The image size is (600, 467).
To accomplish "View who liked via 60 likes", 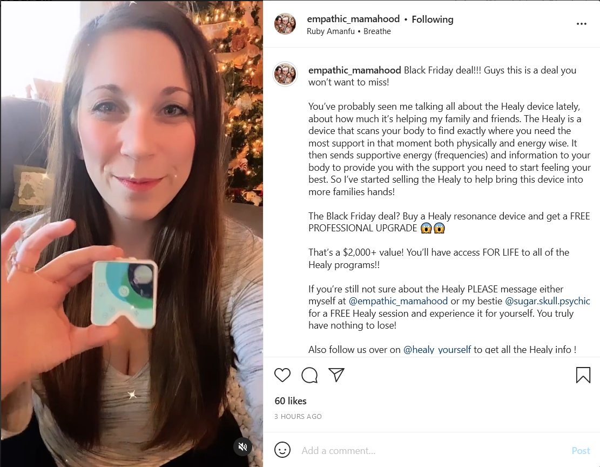I will [x=291, y=401].
